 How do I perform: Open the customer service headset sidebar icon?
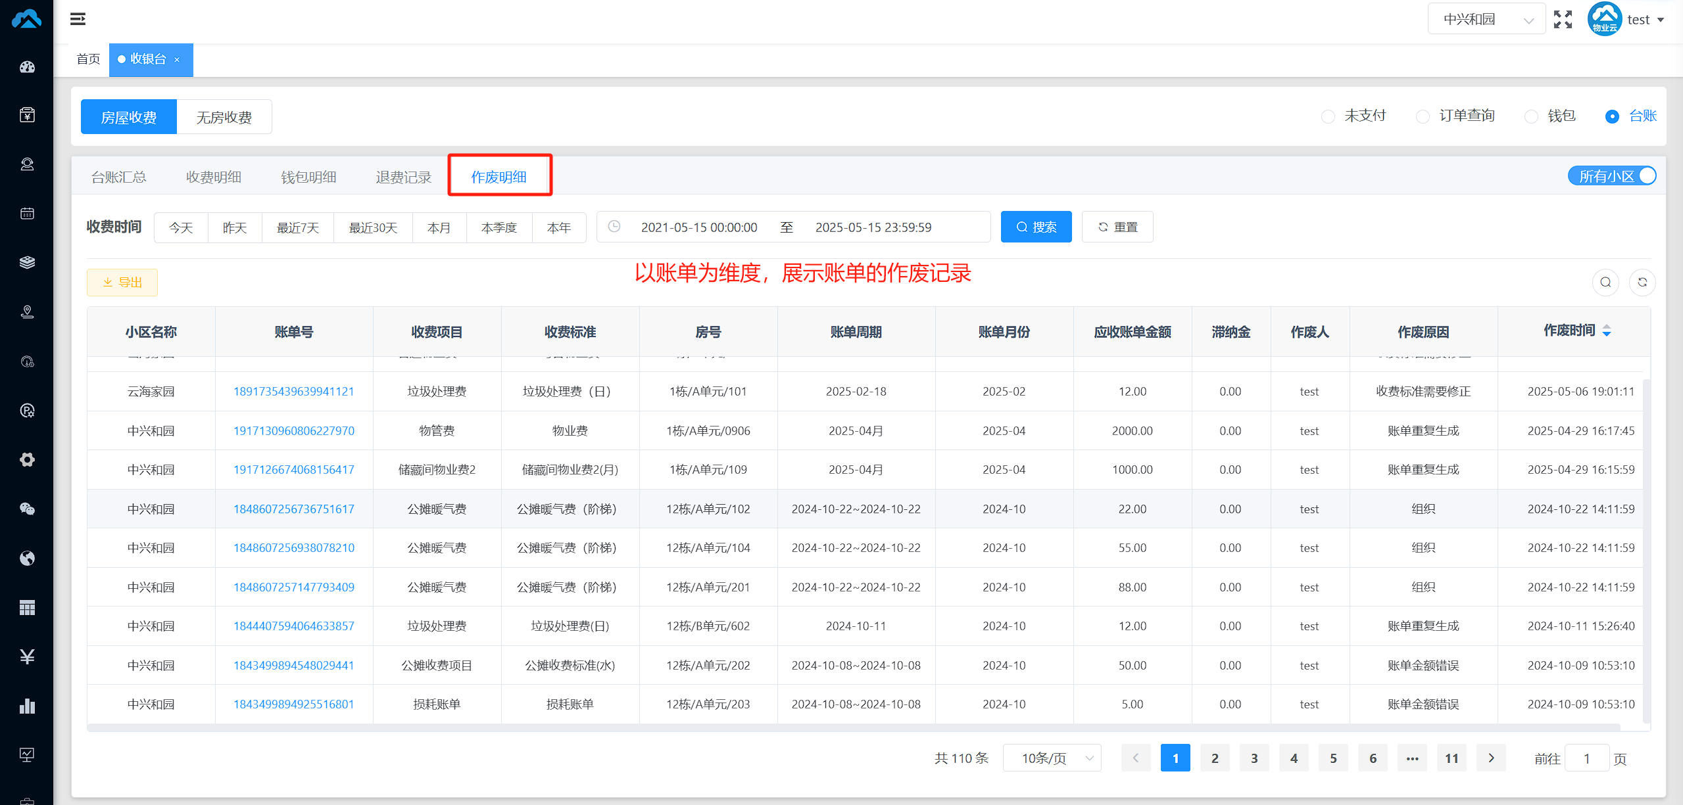tap(27, 164)
